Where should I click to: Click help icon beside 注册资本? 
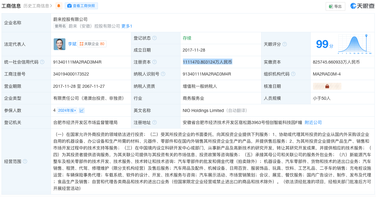coord(154,62)
